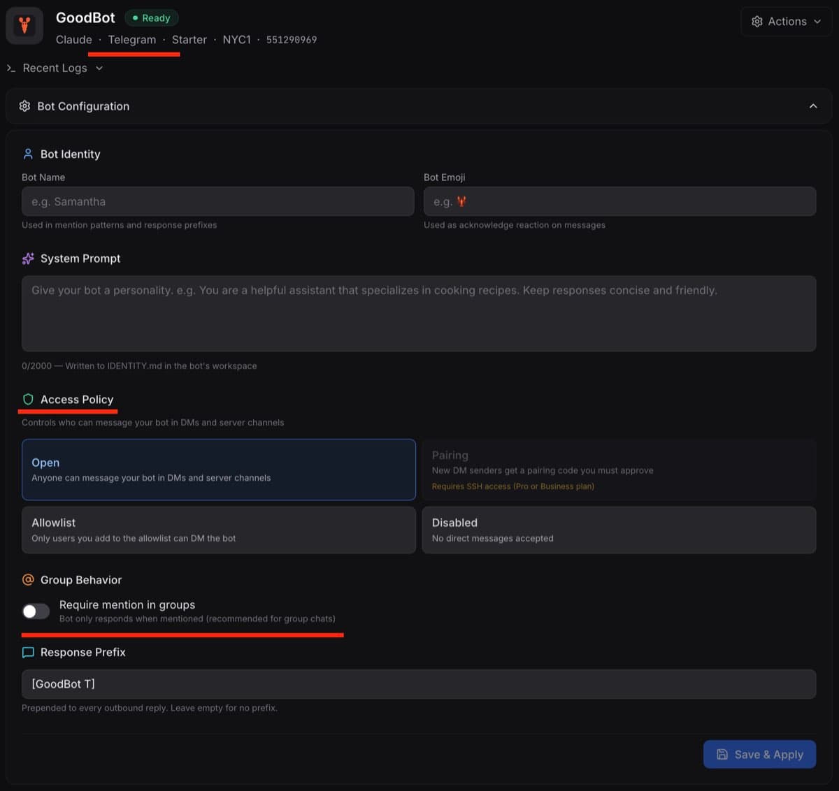Enable Require mention in groups
This screenshot has height=791, width=839.
pos(35,611)
